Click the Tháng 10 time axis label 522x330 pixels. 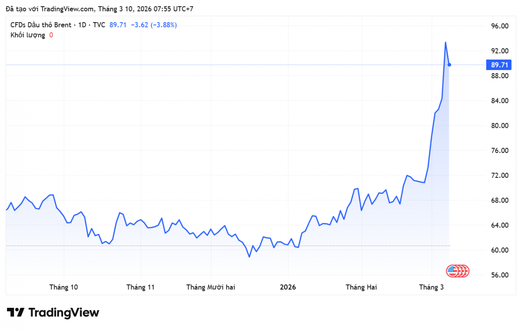[x=64, y=287]
